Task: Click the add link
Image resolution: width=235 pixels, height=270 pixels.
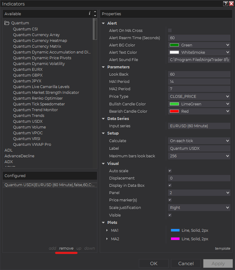Action: (x=52, y=248)
